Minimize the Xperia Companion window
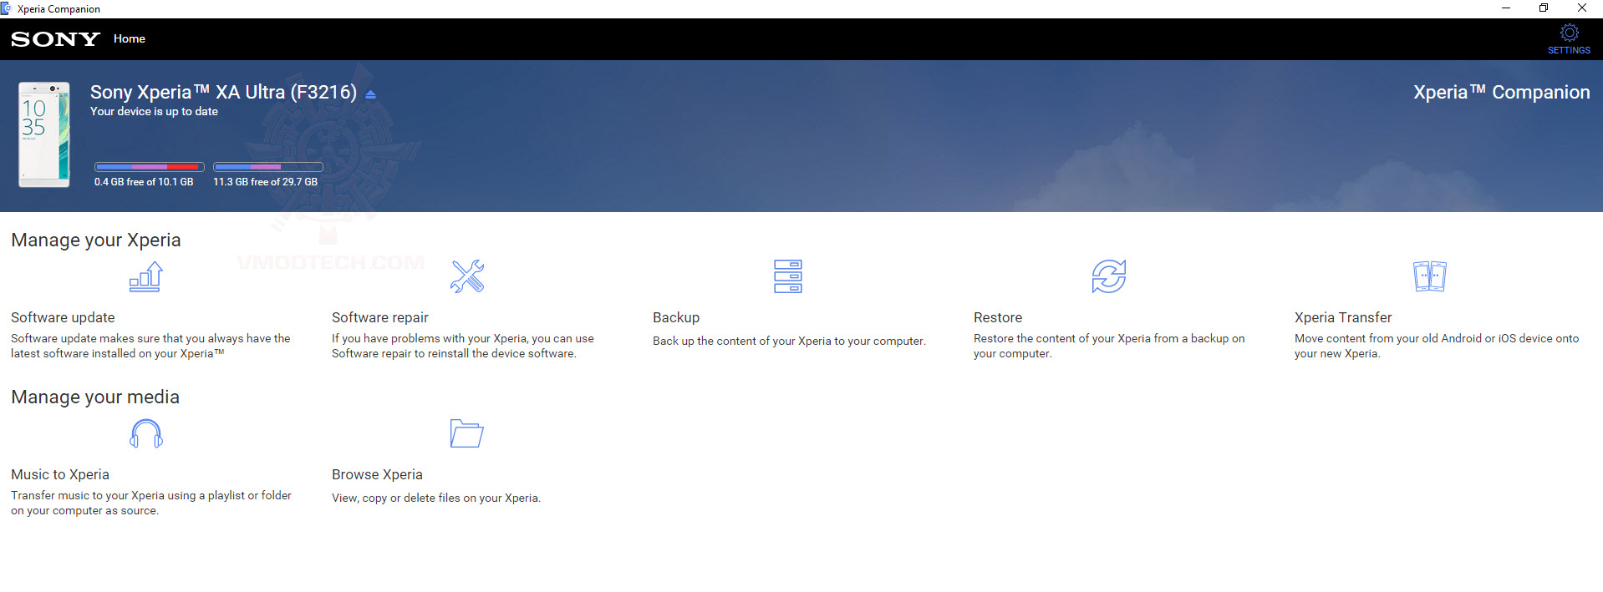 pyautogui.click(x=1506, y=8)
